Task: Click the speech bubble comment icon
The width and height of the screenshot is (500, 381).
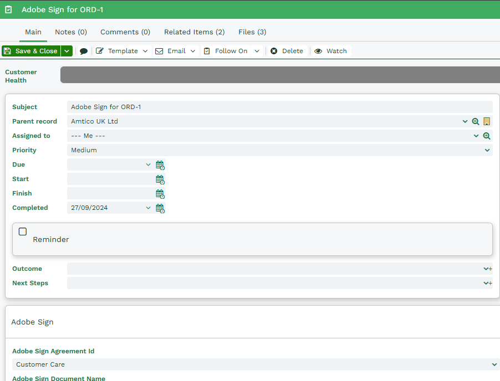Action: coord(84,52)
